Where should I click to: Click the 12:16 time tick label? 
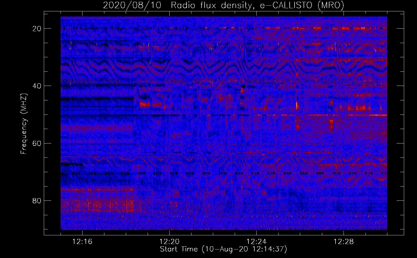coord(82,242)
